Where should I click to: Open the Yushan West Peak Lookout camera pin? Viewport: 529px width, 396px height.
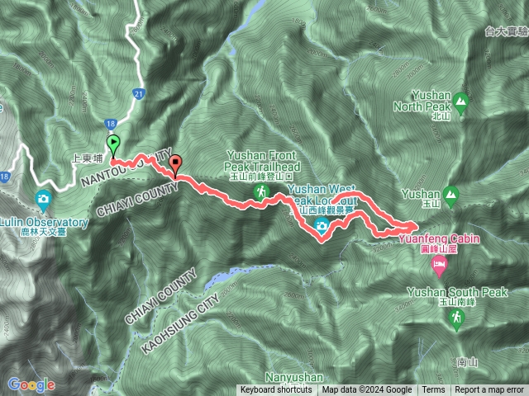click(x=322, y=226)
